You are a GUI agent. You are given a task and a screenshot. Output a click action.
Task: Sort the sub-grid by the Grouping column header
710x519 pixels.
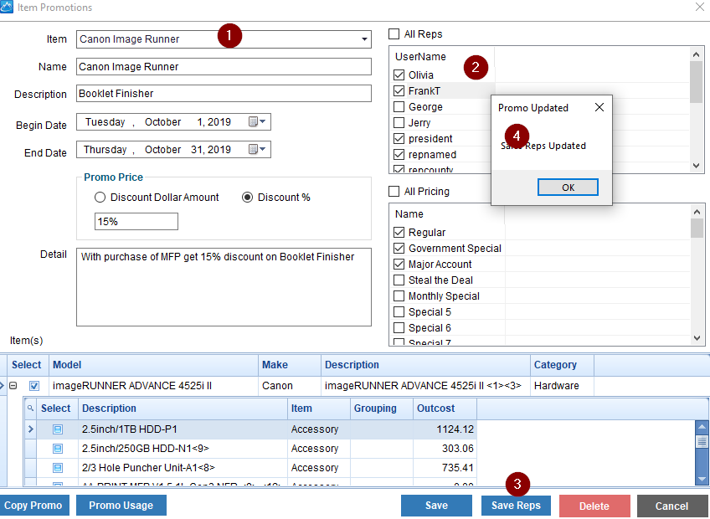click(382, 408)
